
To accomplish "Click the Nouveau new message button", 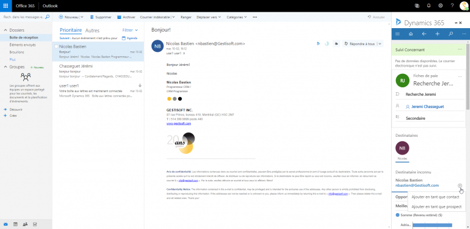I will (x=69, y=17).
